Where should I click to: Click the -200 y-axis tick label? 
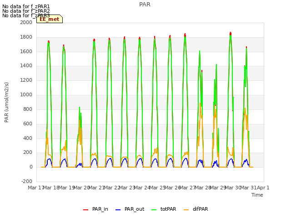[x=27, y=181]
